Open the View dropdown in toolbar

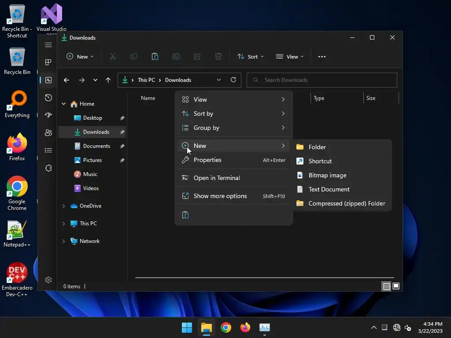click(290, 57)
